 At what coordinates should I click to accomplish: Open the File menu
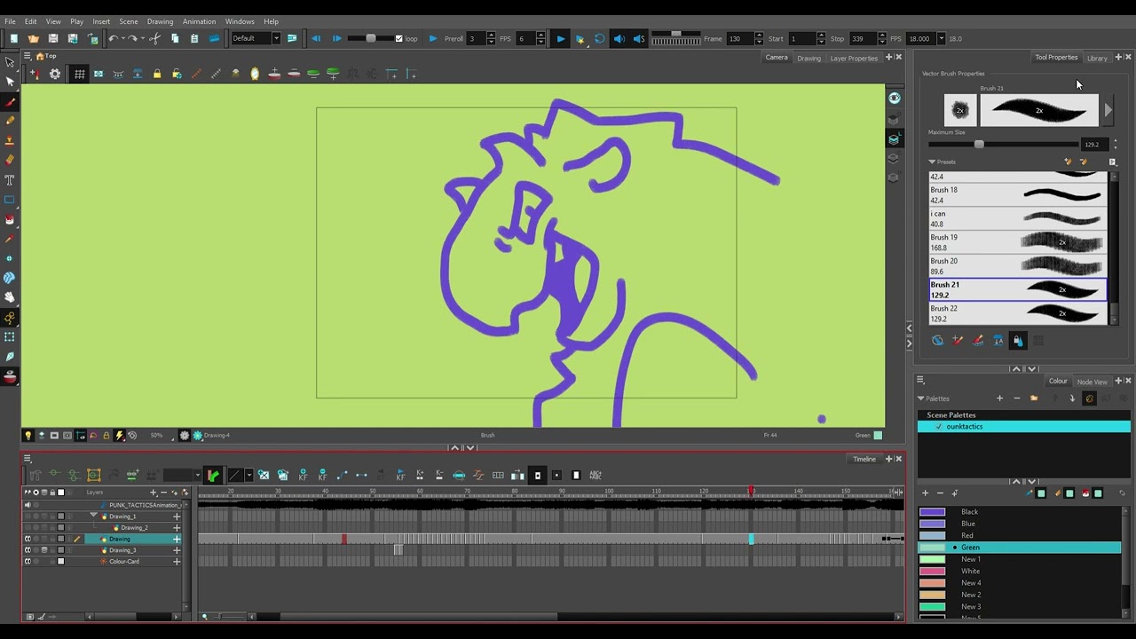[x=10, y=21]
